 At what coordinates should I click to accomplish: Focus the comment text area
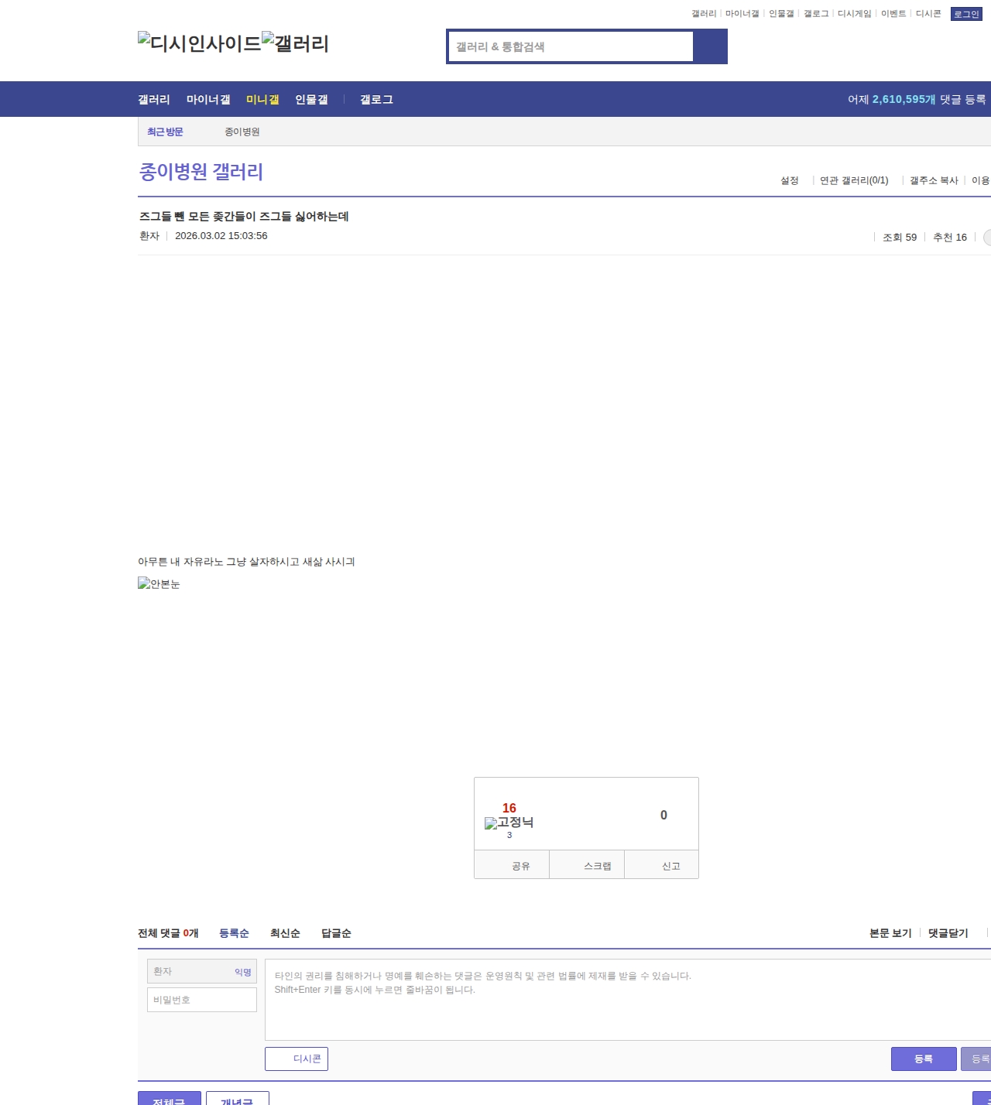coord(628,1000)
